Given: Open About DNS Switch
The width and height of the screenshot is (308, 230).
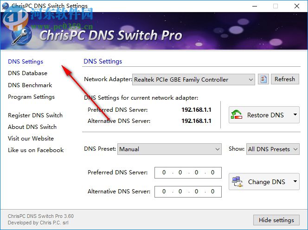Looking at the screenshot, I should (x=32, y=127).
